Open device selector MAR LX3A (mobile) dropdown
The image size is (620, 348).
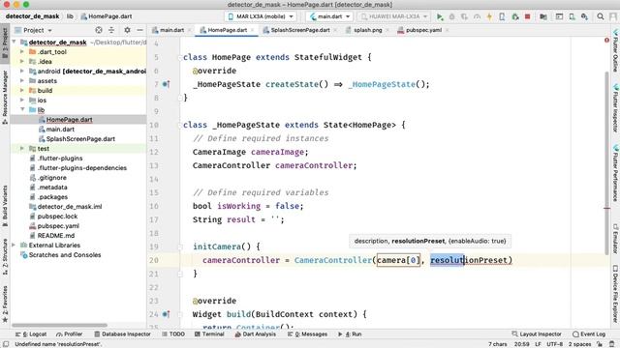[x=261, y=16]
